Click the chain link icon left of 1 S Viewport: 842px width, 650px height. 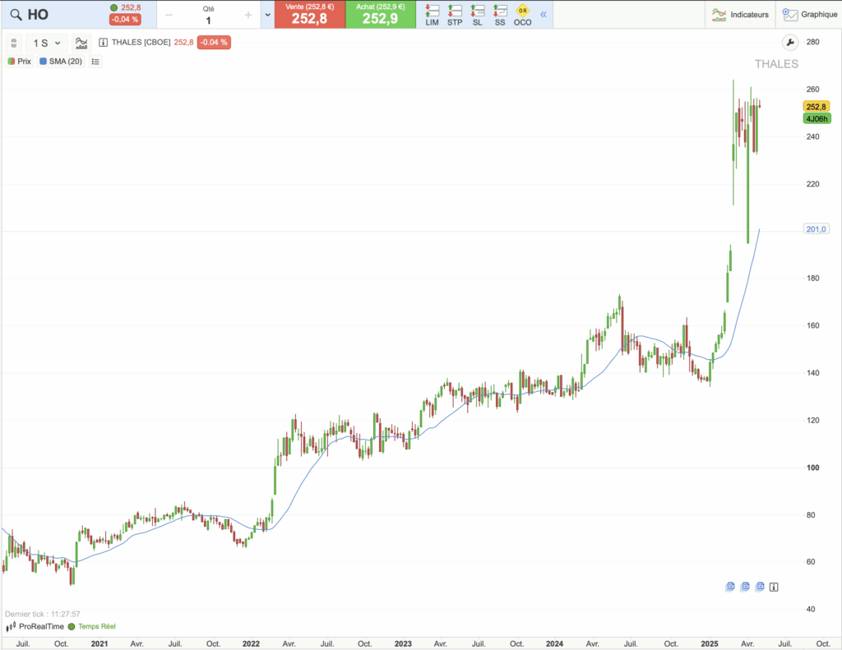[14, 43]
